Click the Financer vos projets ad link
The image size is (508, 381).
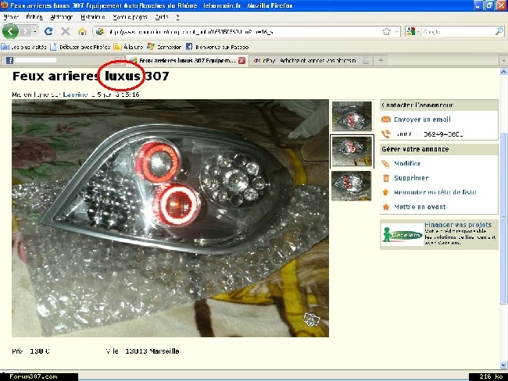click(458, 224)
